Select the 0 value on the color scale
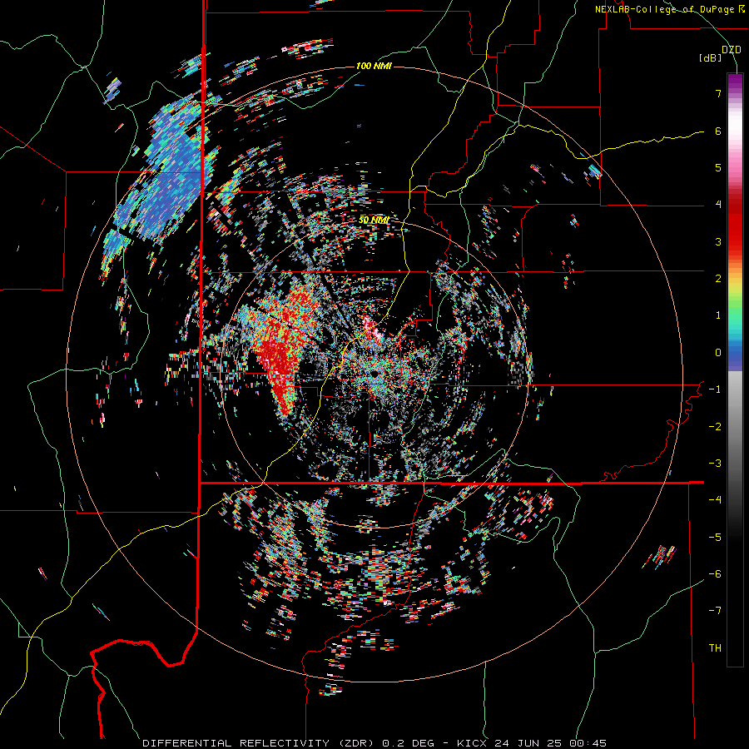 pos(718,353)
